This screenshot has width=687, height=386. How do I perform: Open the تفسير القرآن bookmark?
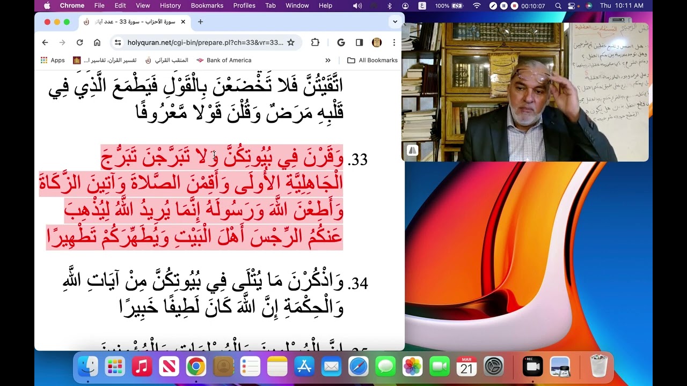click(x=105, y=60)
